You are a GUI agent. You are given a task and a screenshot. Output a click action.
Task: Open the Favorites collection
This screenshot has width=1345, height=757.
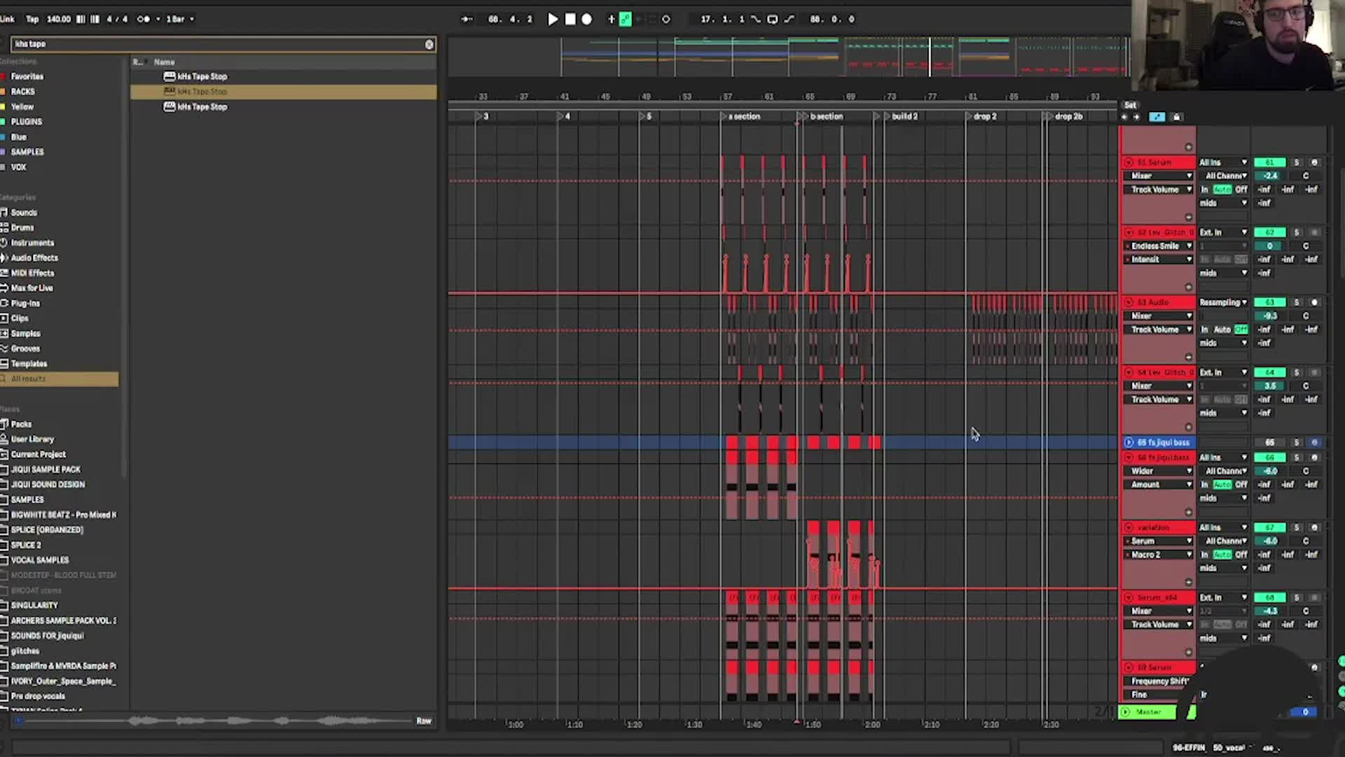click(x=27, y=76)
